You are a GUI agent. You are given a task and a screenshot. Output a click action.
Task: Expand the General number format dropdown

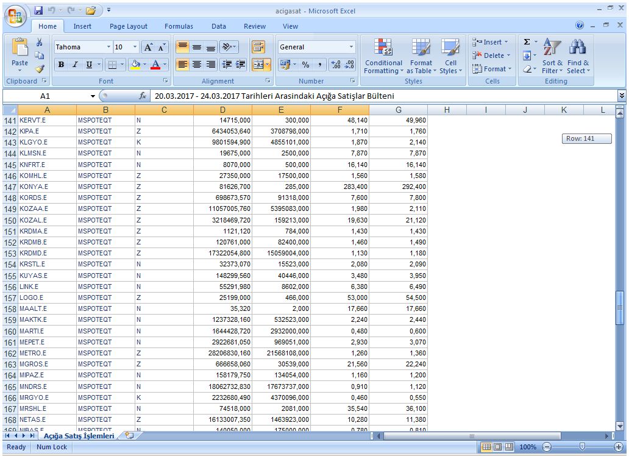[351, 47]
